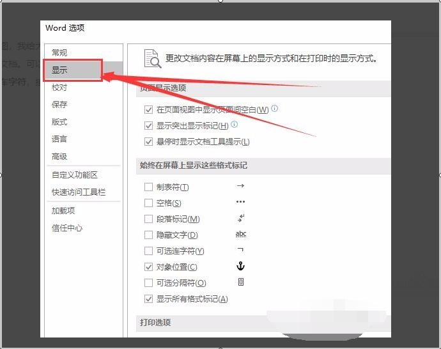Screen dimensions: 441x349
Task: Enable 可选分隔符 checkbox
Action: [148, 283]
